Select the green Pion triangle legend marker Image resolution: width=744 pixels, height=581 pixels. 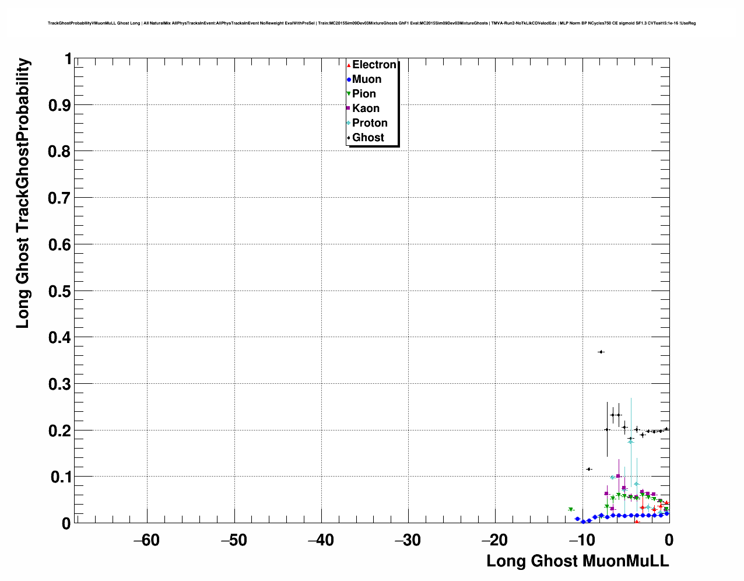349,94
